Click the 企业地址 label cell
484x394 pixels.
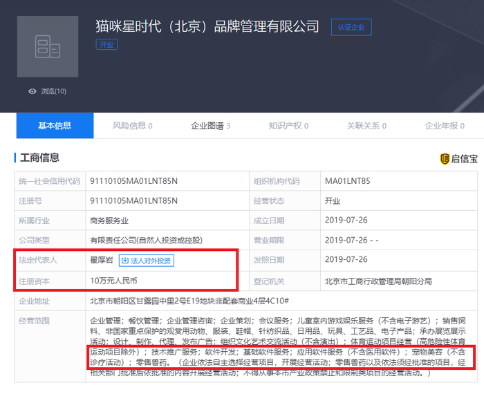coord(50,301)
